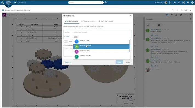
Task: Click the plus add icon in top bar
Action: (x=175, y=2)
